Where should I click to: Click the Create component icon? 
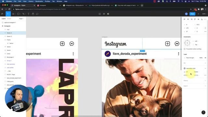pyautogui.click(x=104, y=14)
